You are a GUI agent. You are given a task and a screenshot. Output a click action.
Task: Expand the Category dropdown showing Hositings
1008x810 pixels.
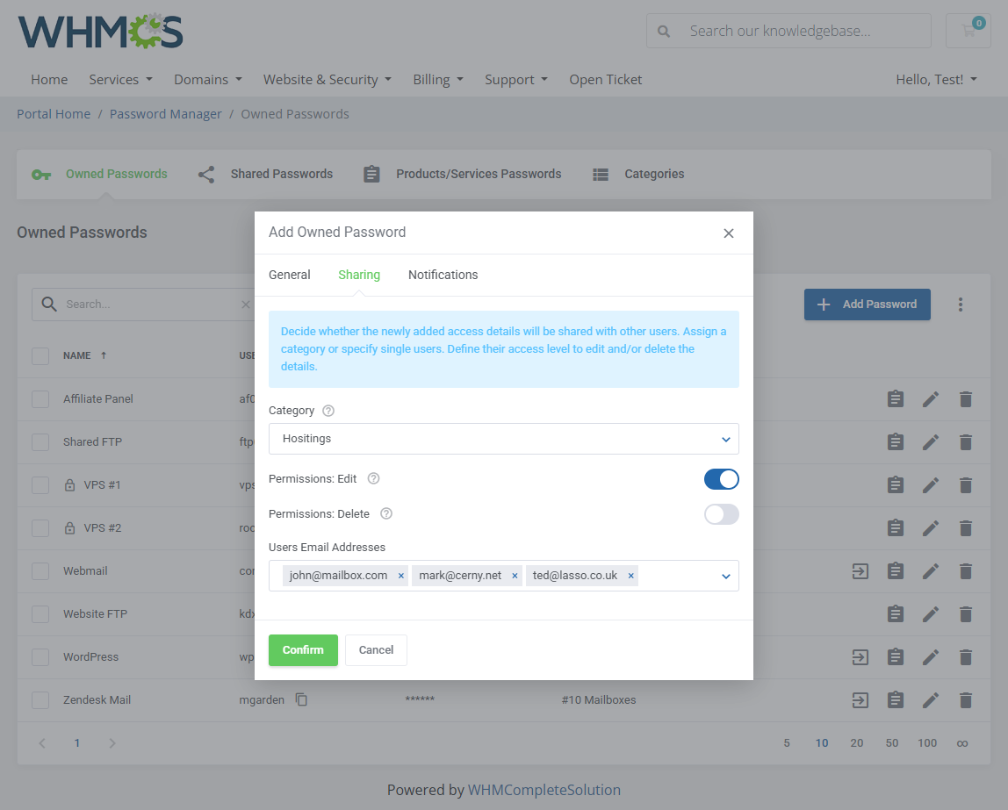tap(503, 439)
